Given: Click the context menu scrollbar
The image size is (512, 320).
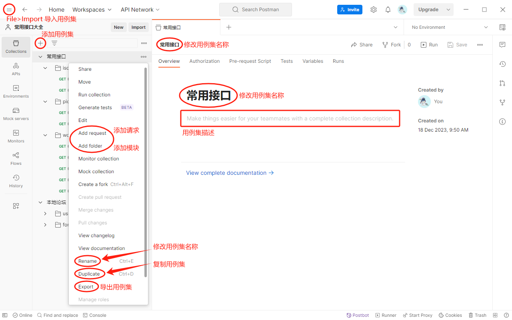Looking at the screenshot, I should (146, 172).
